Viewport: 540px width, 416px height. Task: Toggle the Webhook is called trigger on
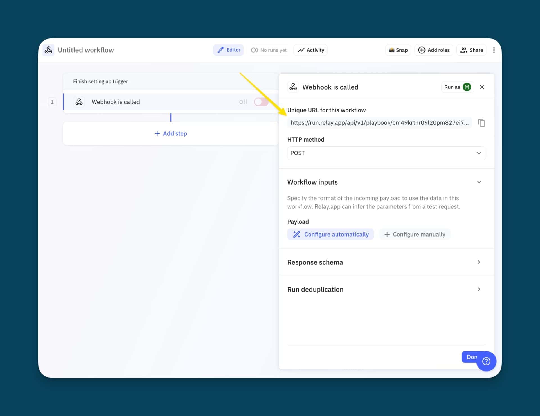tap(261, 102)
